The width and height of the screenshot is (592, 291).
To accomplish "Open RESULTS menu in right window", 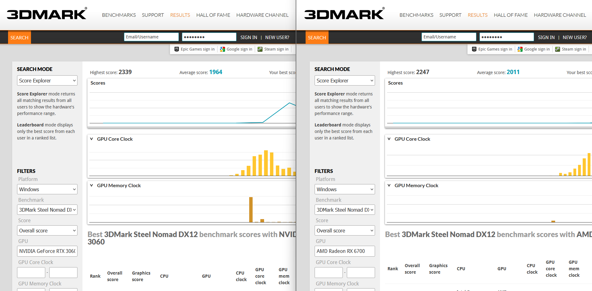I will (x=478, y=15).
